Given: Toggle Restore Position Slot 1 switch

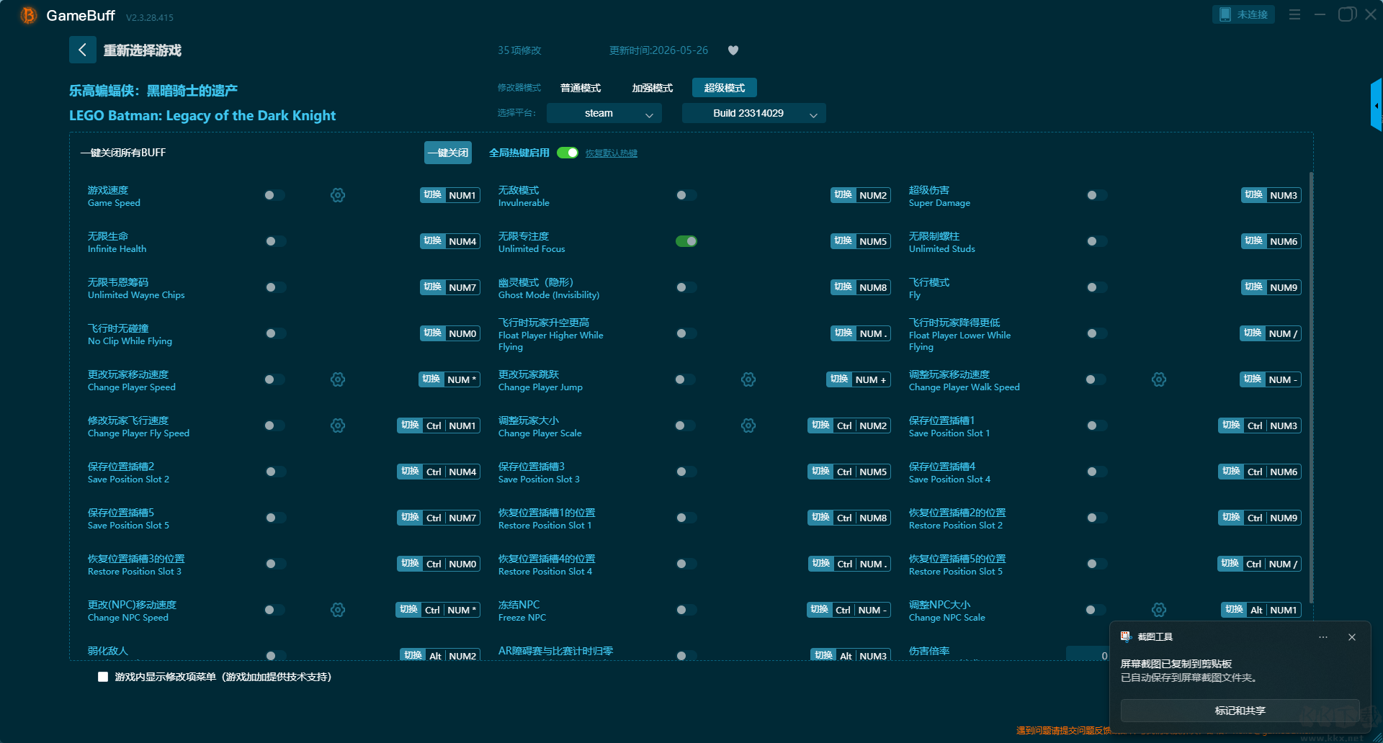Looking at the screenshot, I should pos(686,518).
